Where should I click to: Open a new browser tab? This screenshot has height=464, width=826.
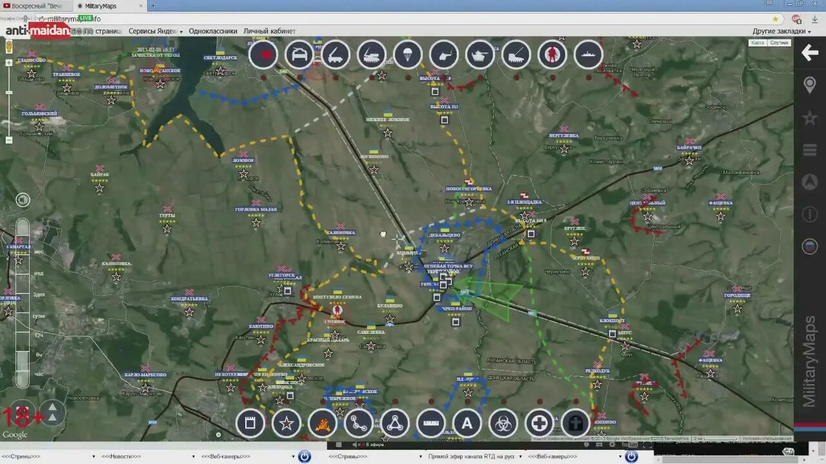pyautogui.click(x=153, y=6)
